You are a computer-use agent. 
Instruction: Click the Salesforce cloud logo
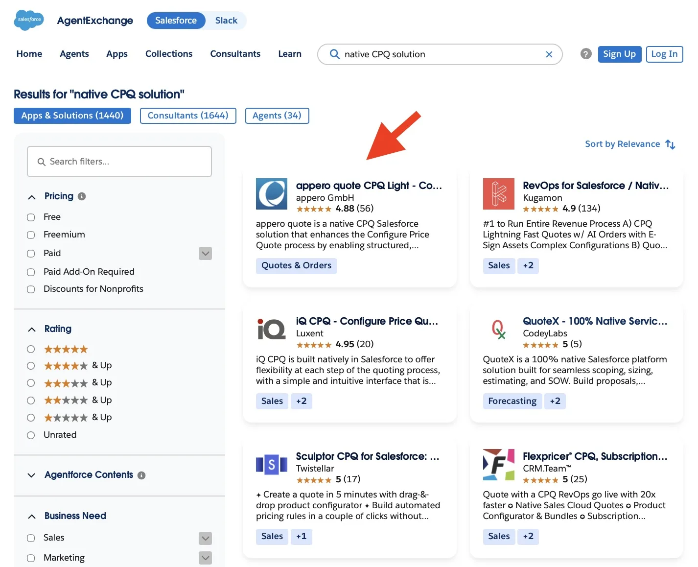[29, 20]
